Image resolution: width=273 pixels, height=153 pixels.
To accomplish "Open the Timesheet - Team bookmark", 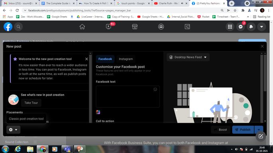I will [x=226, y=17].
